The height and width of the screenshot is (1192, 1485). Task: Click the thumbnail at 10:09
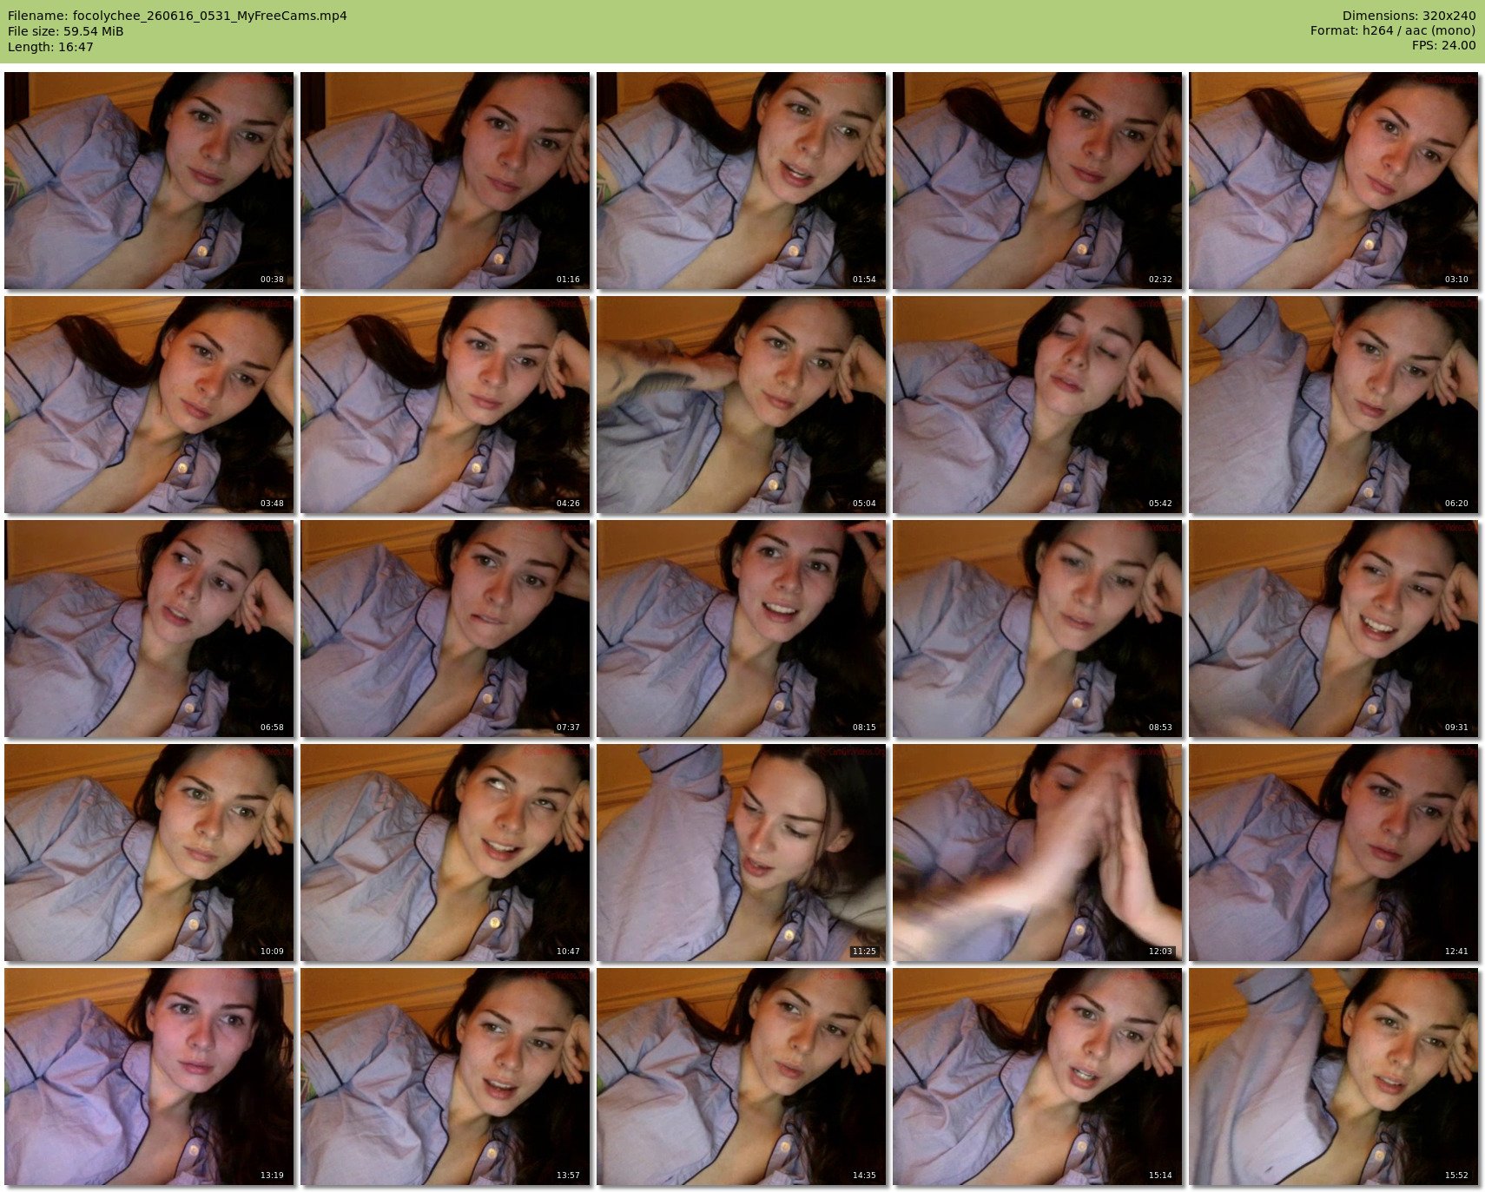click(149, 853)
